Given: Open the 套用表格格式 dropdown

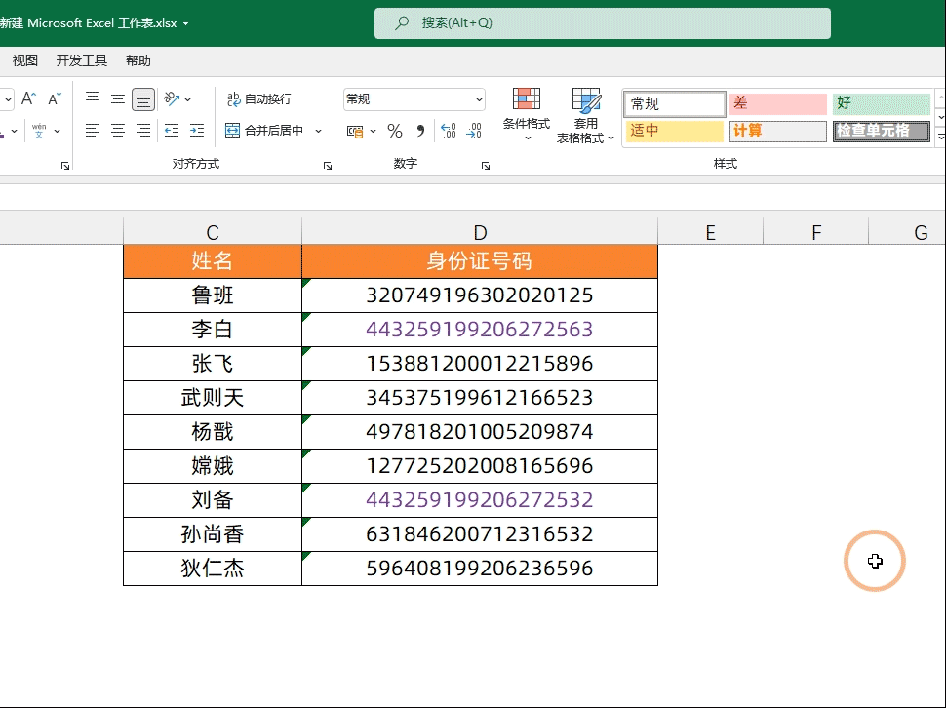Looking at the screenshot, I should [586, 115].
